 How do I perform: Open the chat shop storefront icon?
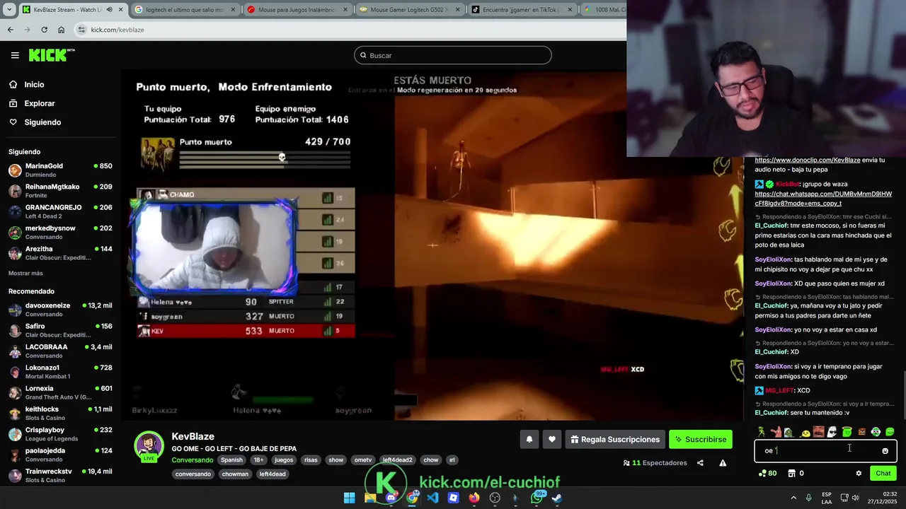click(791, 473)
